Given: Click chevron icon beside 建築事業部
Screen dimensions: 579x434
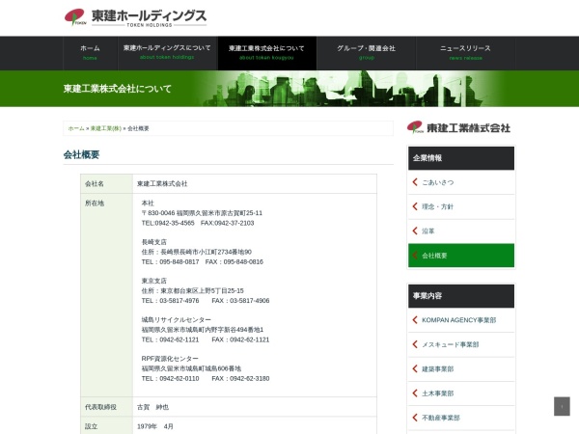Looking at the screenshot, I should tap(415, 368).
